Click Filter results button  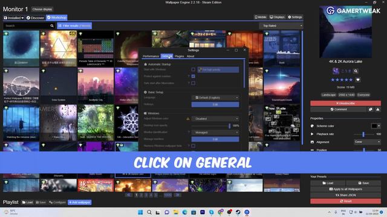point(74,25)
